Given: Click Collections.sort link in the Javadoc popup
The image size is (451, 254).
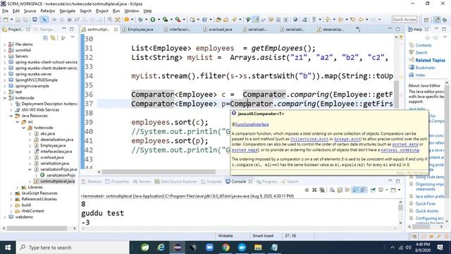Looking at the screenshot, I should (309, 139).
